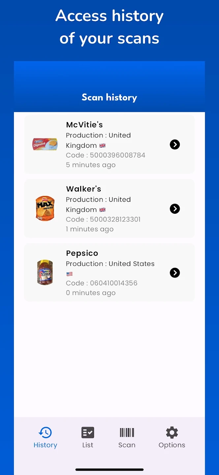Image resolution: width=219 pixels, height=475 pixels.
Task: Expand Pepsico entry with arrow chevron
Action: (x=175, y=273)
